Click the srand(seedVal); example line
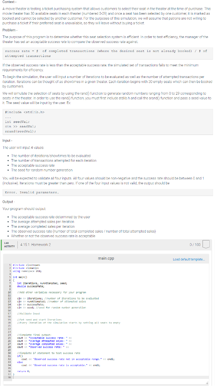The width and height of the screenshot is (224, 386). (x=20, y=131)
